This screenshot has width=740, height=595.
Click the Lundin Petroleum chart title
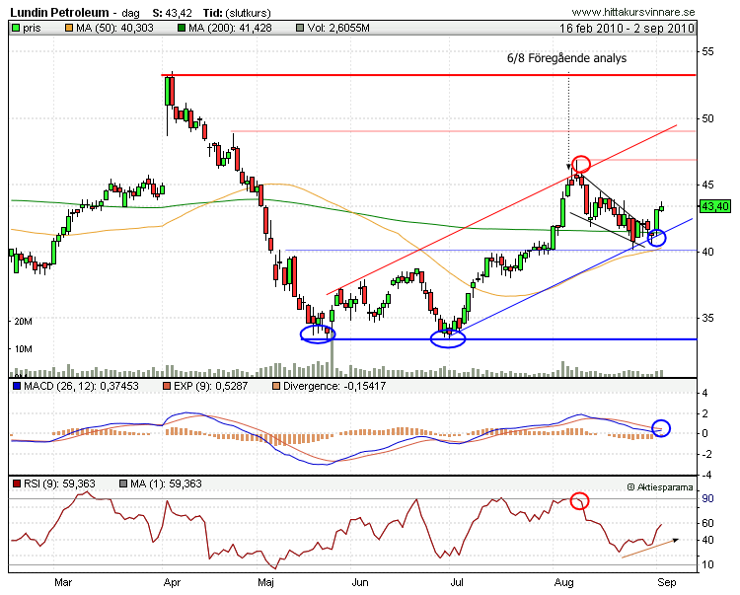[59, 12]
